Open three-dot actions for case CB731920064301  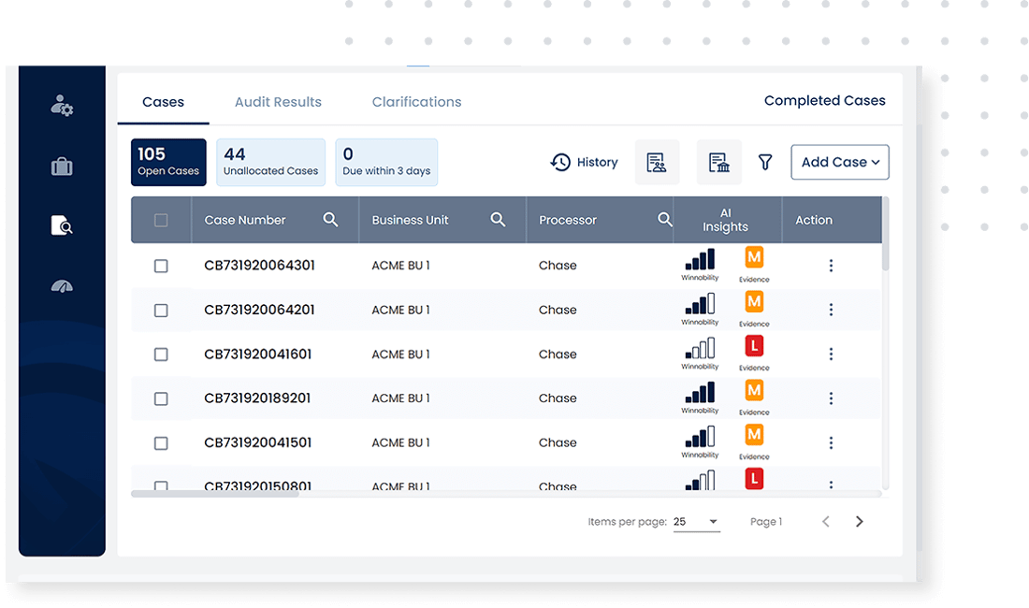coord(831,266)
